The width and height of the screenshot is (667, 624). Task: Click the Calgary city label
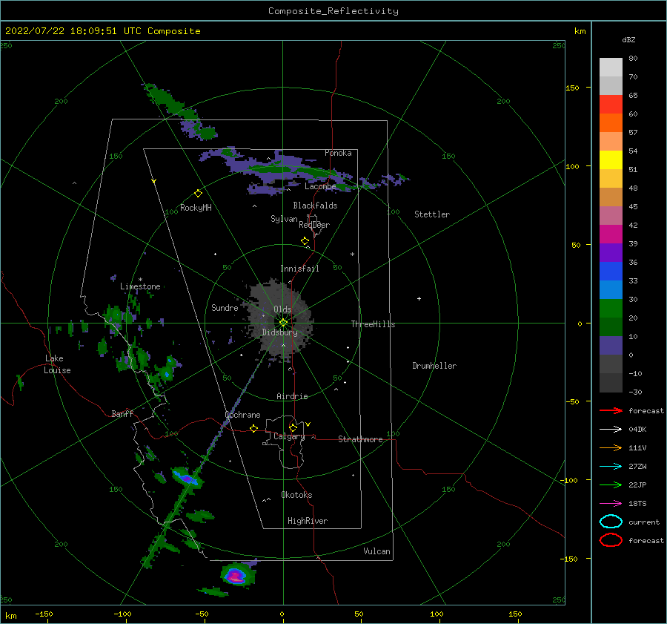[x=289, y=436]
